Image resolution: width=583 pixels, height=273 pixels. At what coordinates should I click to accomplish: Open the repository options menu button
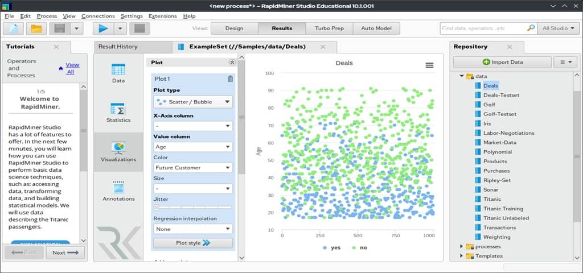565,62
